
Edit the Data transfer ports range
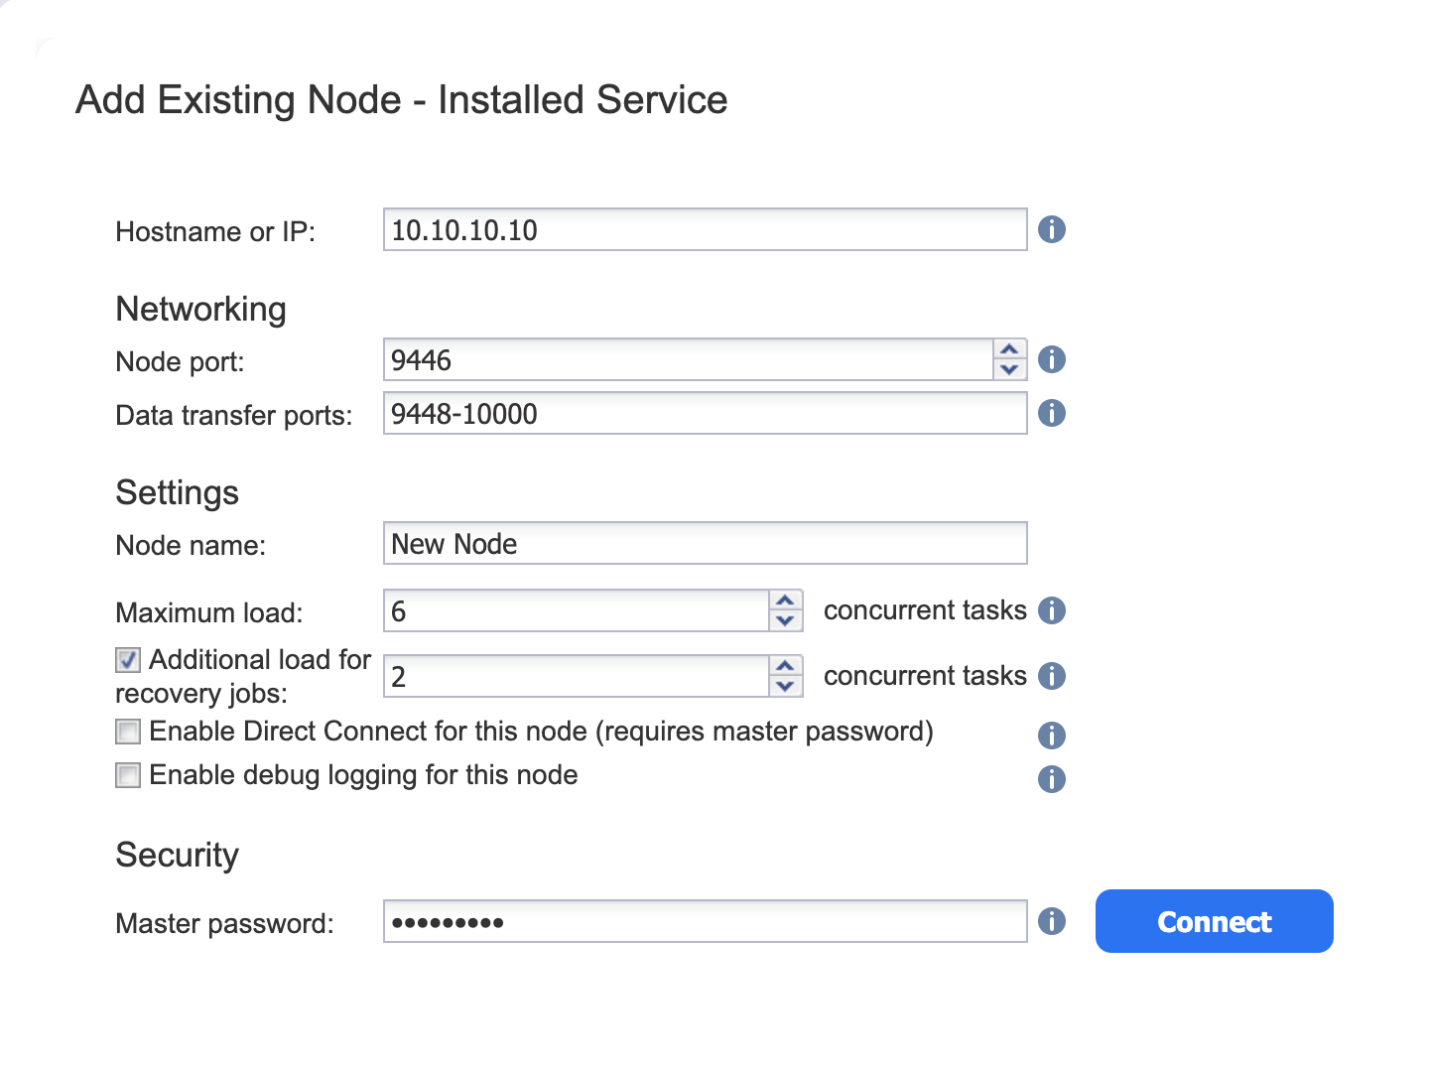pos(705,413)
